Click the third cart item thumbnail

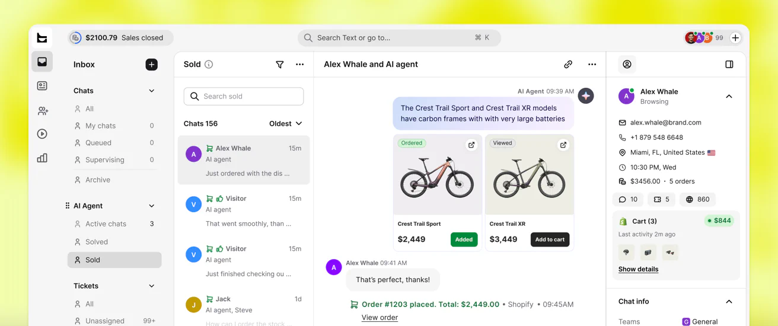670,253
